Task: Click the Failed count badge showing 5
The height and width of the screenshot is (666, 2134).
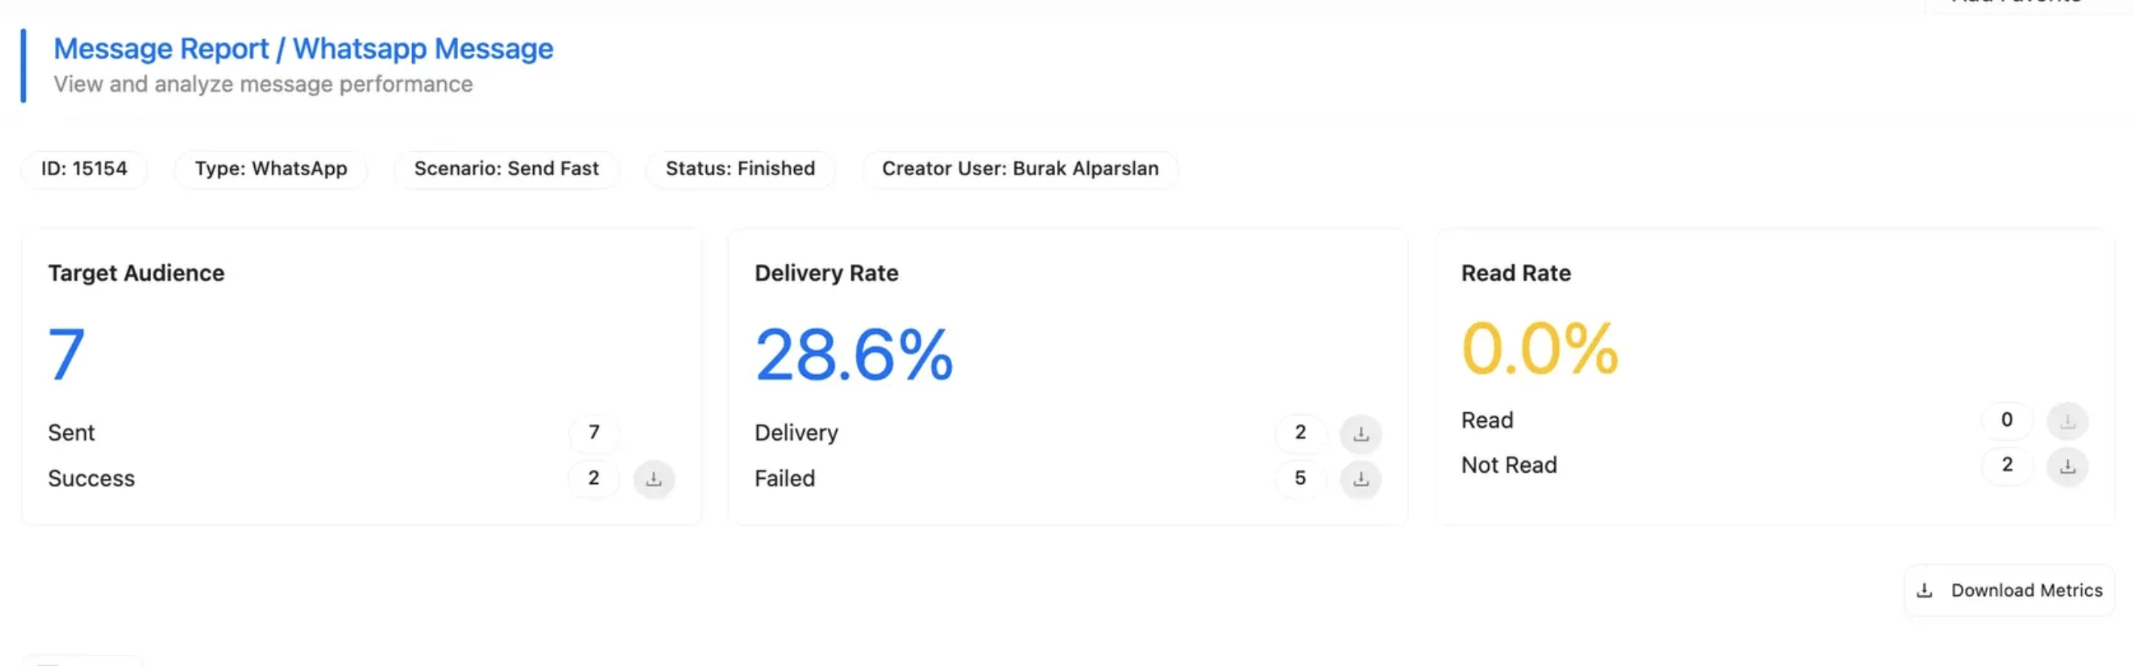Action: (x=1300, y=478)
